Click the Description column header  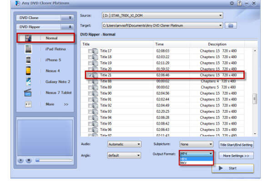[x=217, y=44]
